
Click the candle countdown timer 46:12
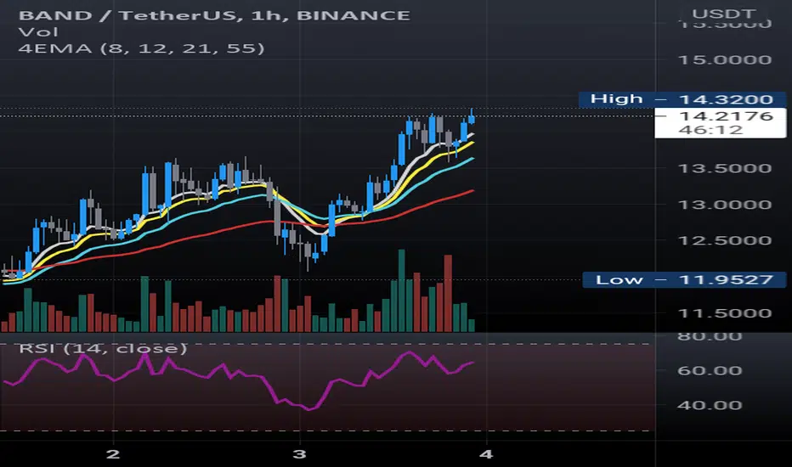tap(710, 130)
